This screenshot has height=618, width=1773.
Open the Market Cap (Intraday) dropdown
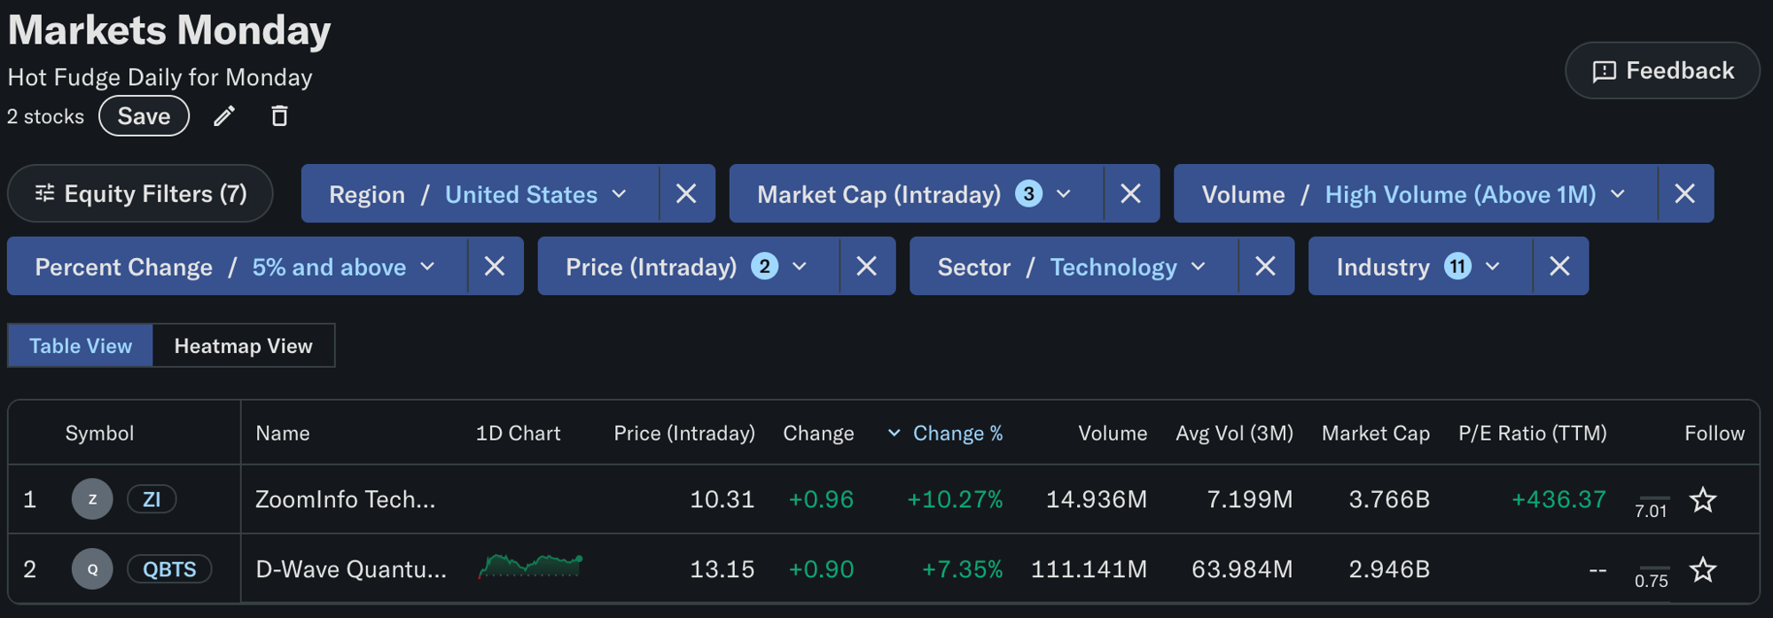(916, 193)
